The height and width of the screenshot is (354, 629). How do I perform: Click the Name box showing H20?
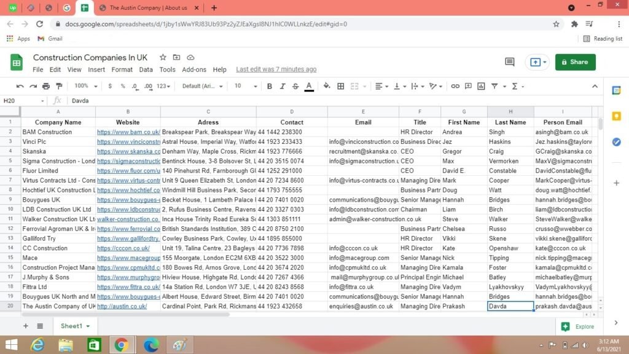[23, 101]
